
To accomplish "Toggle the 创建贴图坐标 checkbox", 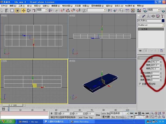I will 140,84.
